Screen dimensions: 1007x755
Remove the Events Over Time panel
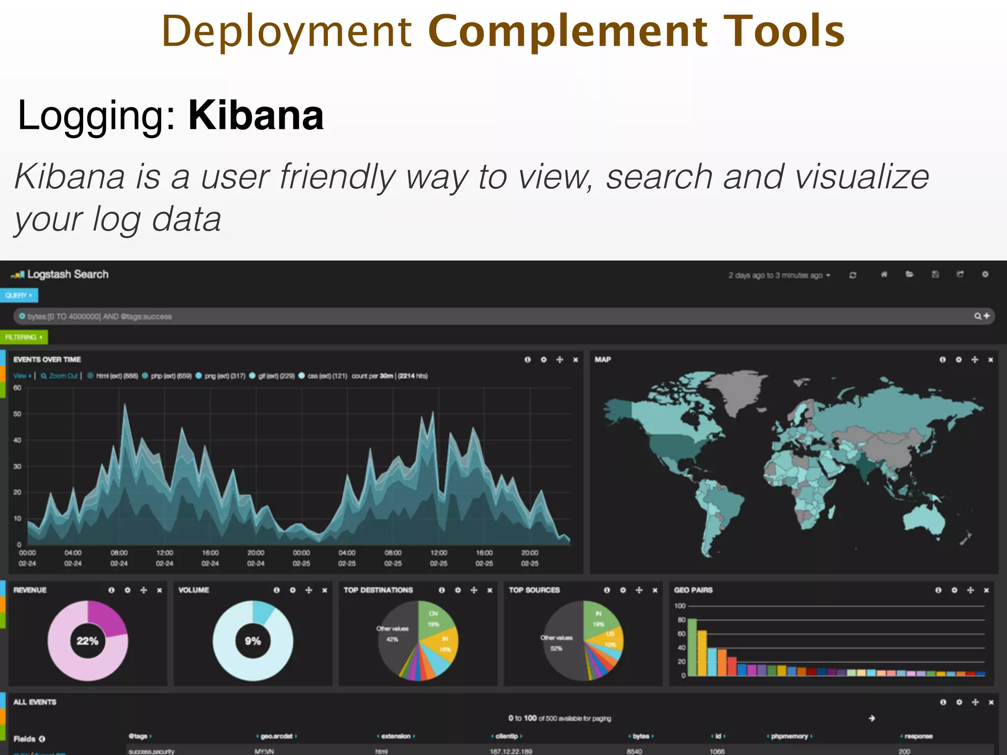click(x=575, y=360)
